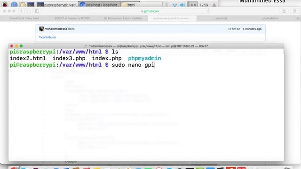
Task: Go forward with Safari forward arrow
Action: point(27,11)
